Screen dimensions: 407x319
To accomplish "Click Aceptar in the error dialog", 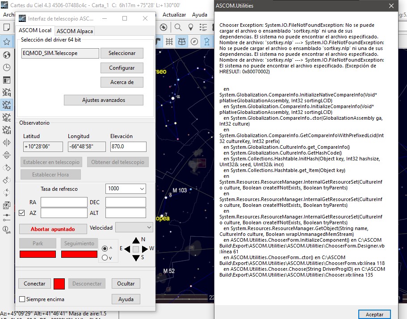I will coord(374,315).
